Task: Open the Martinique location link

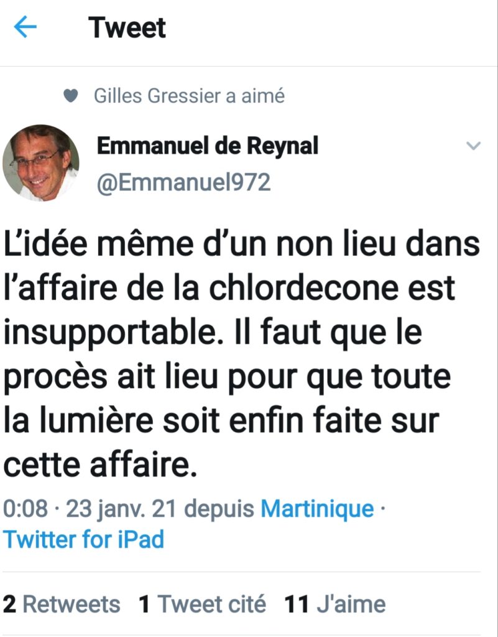Action: pos(317,508)
